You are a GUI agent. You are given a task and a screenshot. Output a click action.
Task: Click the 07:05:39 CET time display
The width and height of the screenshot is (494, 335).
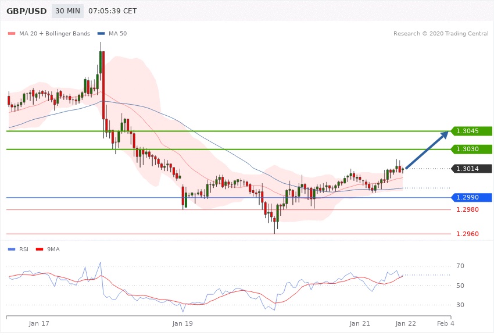point(112,11)
